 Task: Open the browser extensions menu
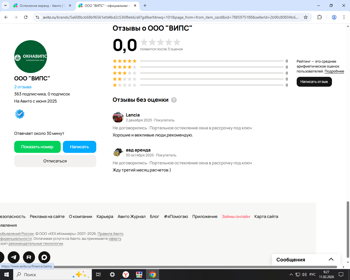(319, 17)
